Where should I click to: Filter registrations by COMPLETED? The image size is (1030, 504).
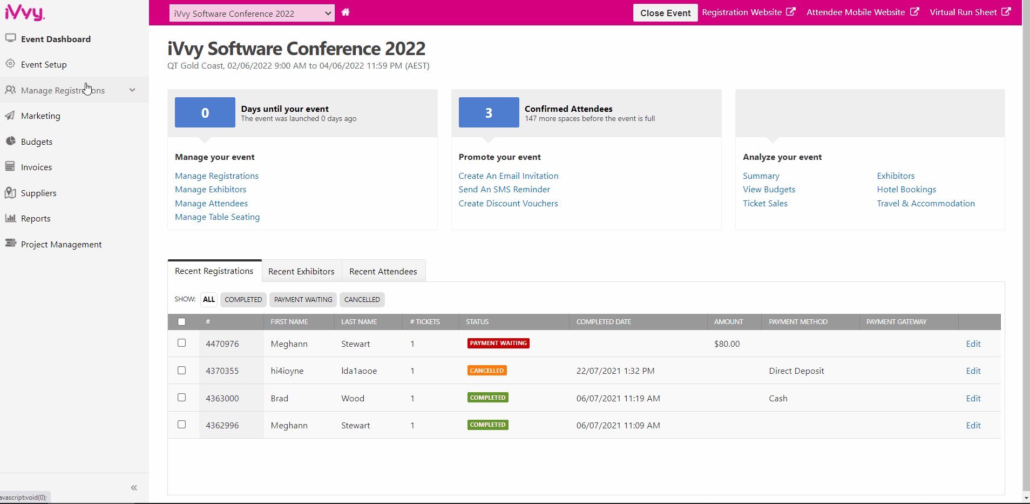click(243, 300)
